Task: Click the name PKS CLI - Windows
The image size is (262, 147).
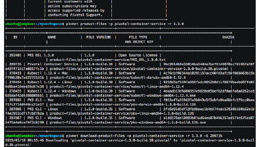Action: click(x=45, y=118)
